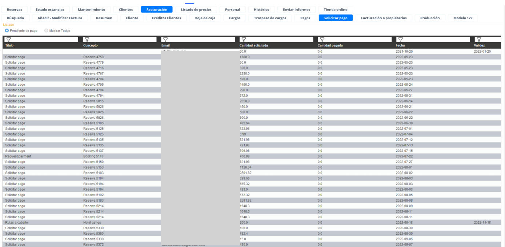Select the Facturación tab
Image resolution: width=505 pixels, height=247 pixels.
(x=157, y=9)
